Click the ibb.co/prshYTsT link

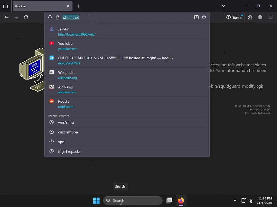[x=69, y=63]
